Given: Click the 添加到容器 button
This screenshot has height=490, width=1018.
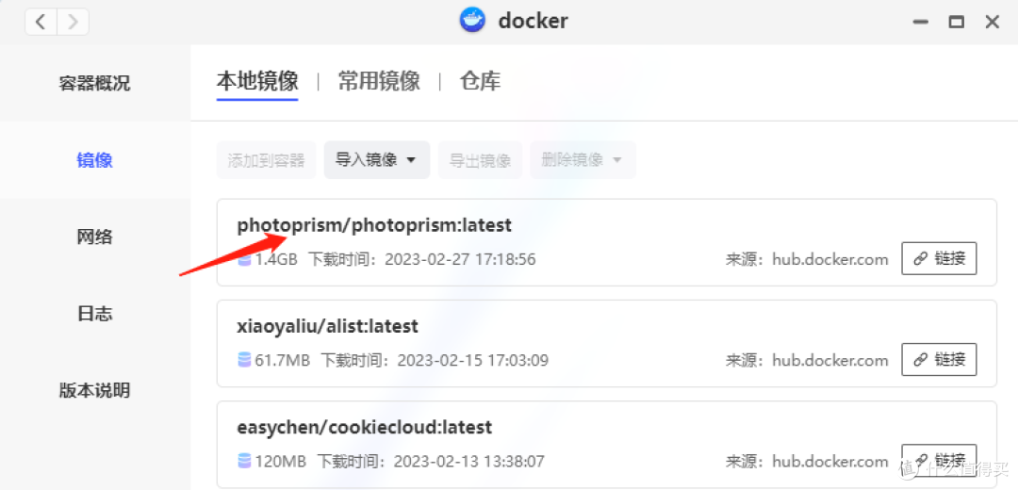Looking at the screenshot, I should point(266,159).
